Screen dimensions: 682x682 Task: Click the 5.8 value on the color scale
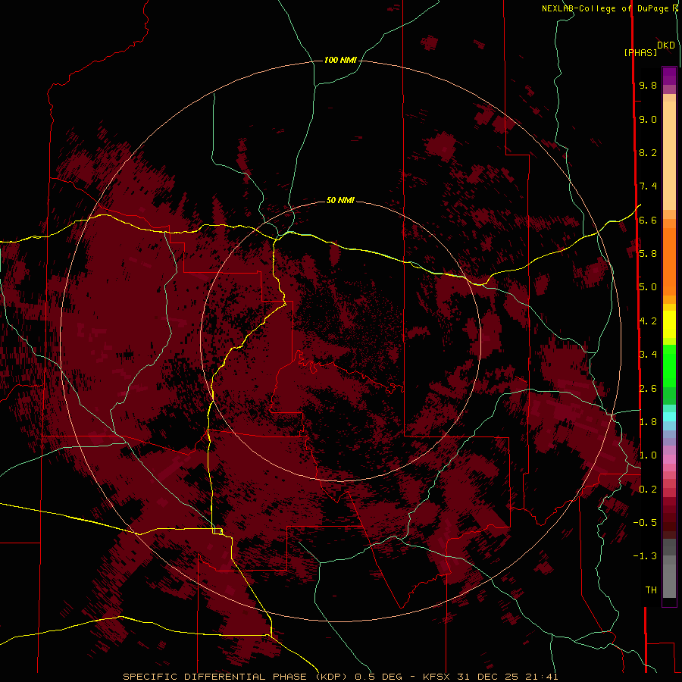[648, 253]
